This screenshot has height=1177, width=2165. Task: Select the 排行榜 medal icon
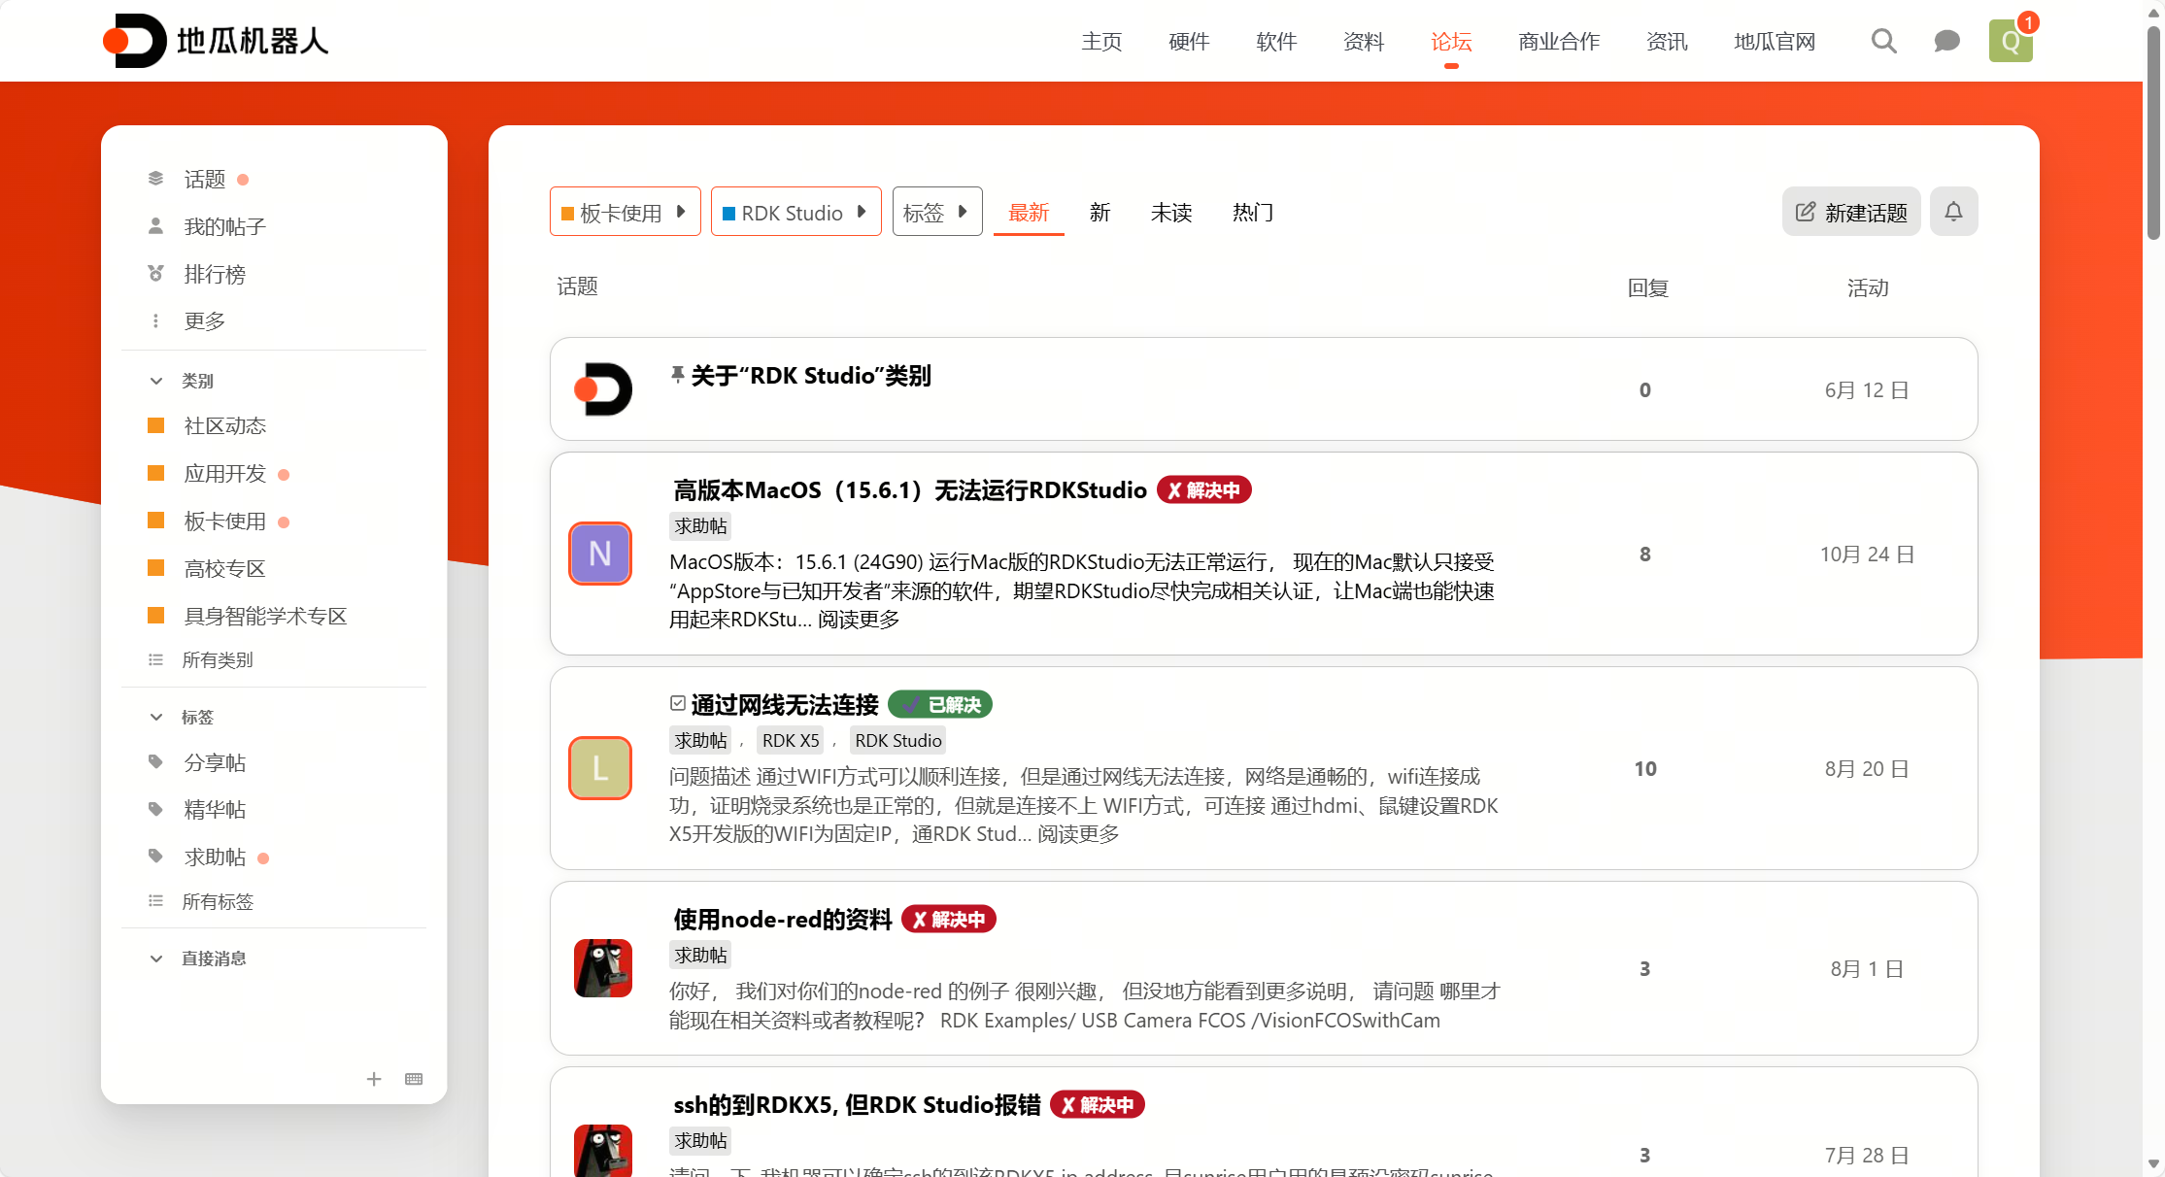155,273
